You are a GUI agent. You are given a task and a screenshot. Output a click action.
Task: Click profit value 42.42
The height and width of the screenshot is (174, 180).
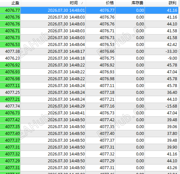tap(172, 45)
